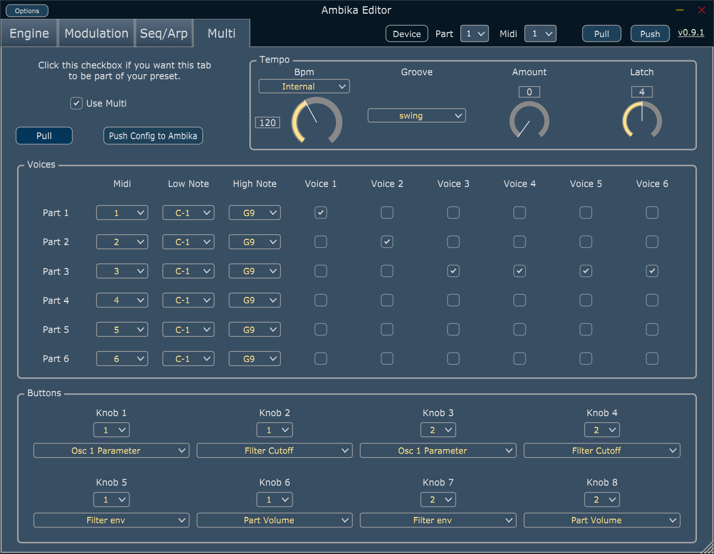714x554 pixels.
Task: Uncheck Voice 5 for Part 3
Action: [x=586, y=271]
